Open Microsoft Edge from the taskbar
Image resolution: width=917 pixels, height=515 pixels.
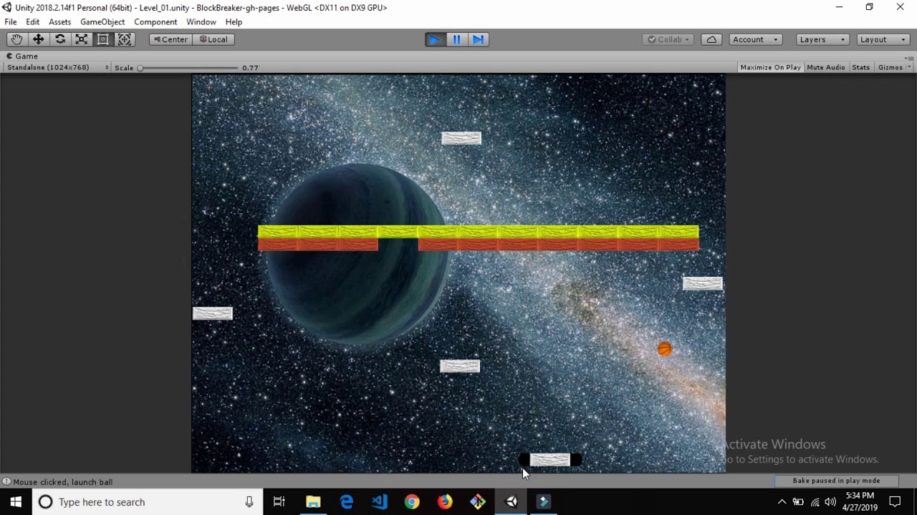[346, 502]
